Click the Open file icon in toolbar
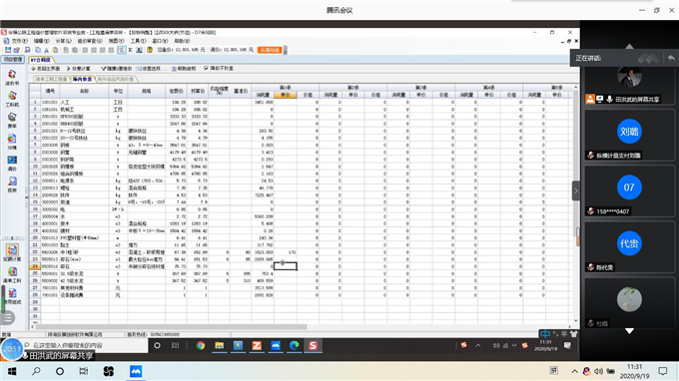 tap(16, 50)
